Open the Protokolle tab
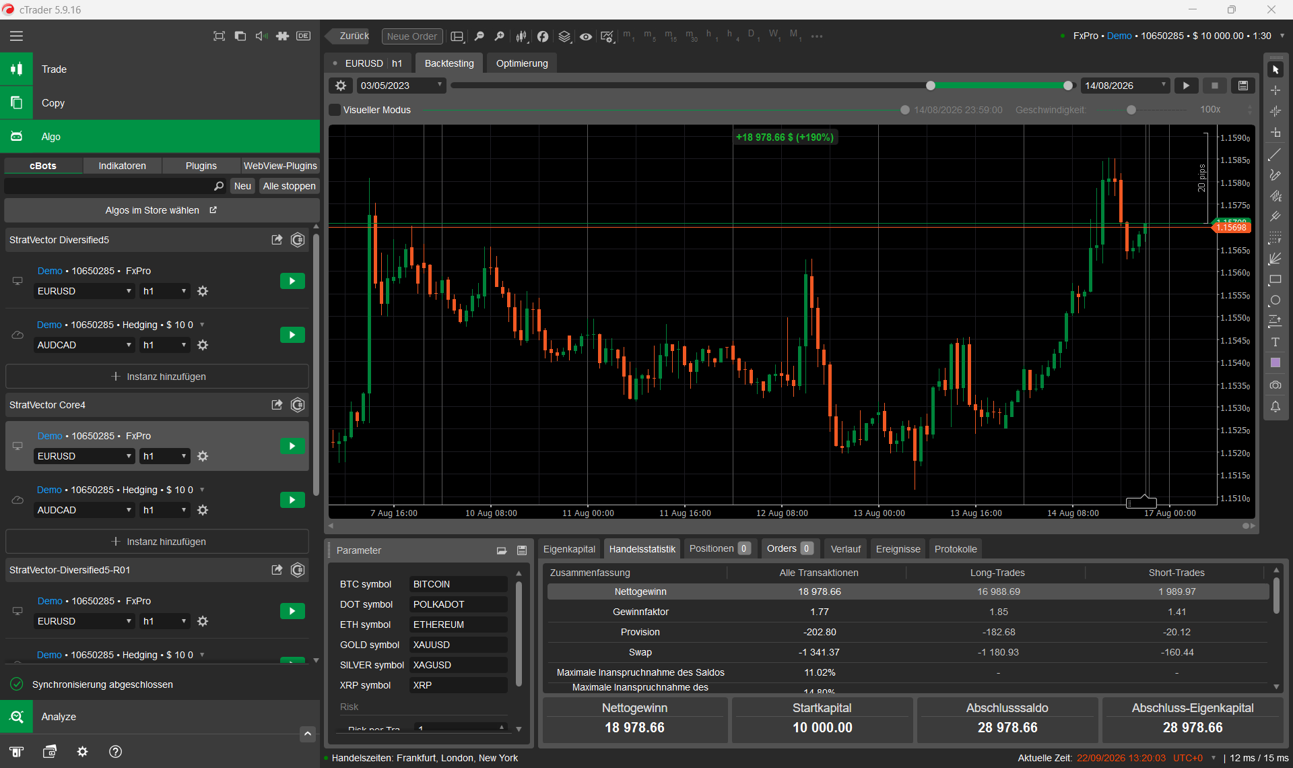Screen dimensions: 1293x768 point(956,549)
